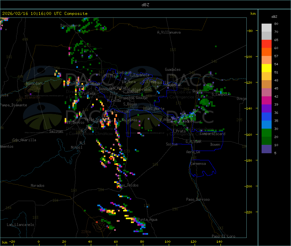Image resolution: width=291 pixels, height=246 pixels.
Task: Select the magenta 39–42 dBZ legend color
Action: tap(266, 100)
